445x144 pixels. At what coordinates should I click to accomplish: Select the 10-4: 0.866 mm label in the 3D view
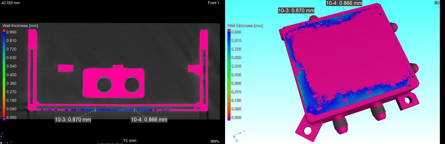coord(344,3)
